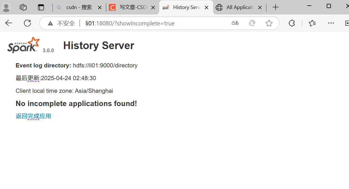The height and width of the screenshot is (189, 349).
Task: Maximize the browser window
Action: tap(329, 6)
